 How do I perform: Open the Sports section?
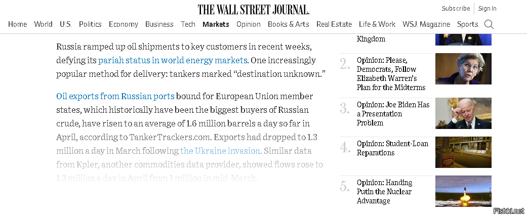(x=467, y=24)
